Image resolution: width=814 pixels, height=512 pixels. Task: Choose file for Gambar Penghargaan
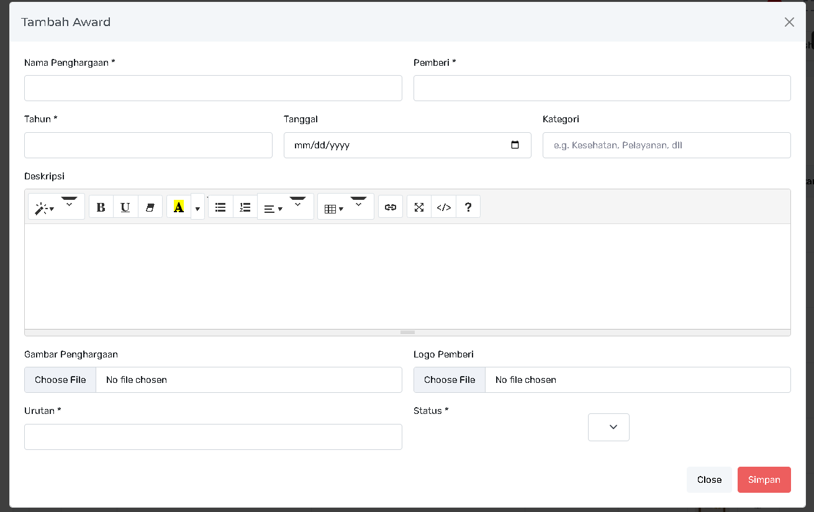coord(60,380)
